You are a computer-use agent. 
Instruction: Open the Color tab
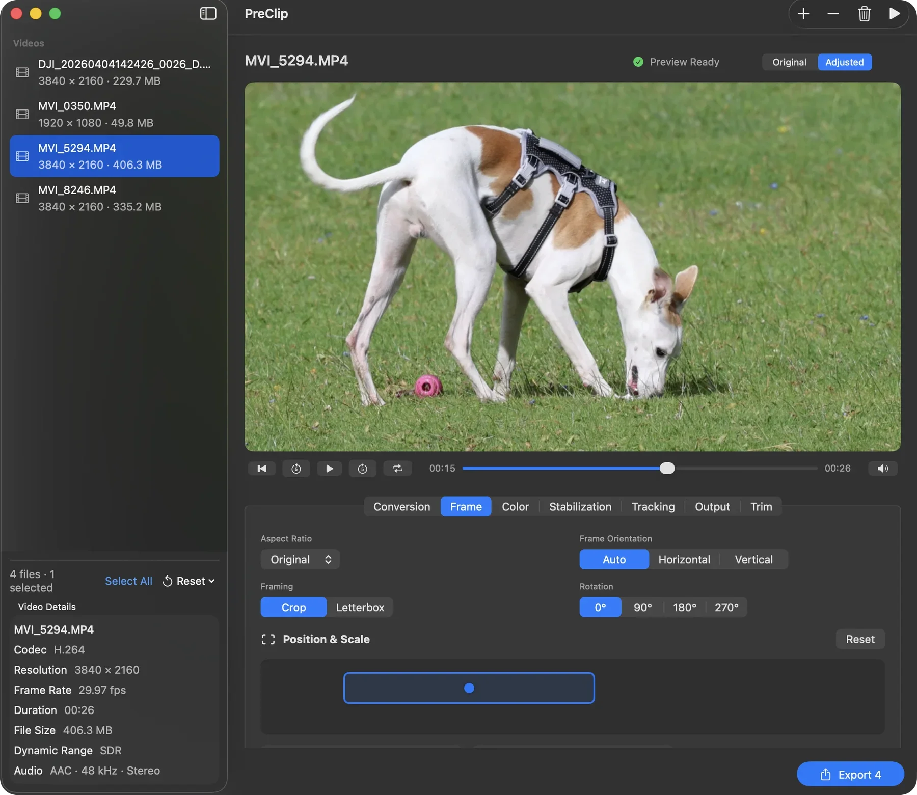point(515,506)
